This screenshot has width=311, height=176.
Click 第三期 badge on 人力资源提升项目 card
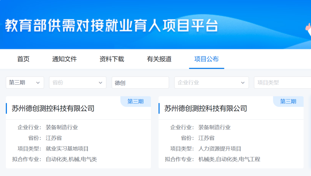[x=288, y=101]
